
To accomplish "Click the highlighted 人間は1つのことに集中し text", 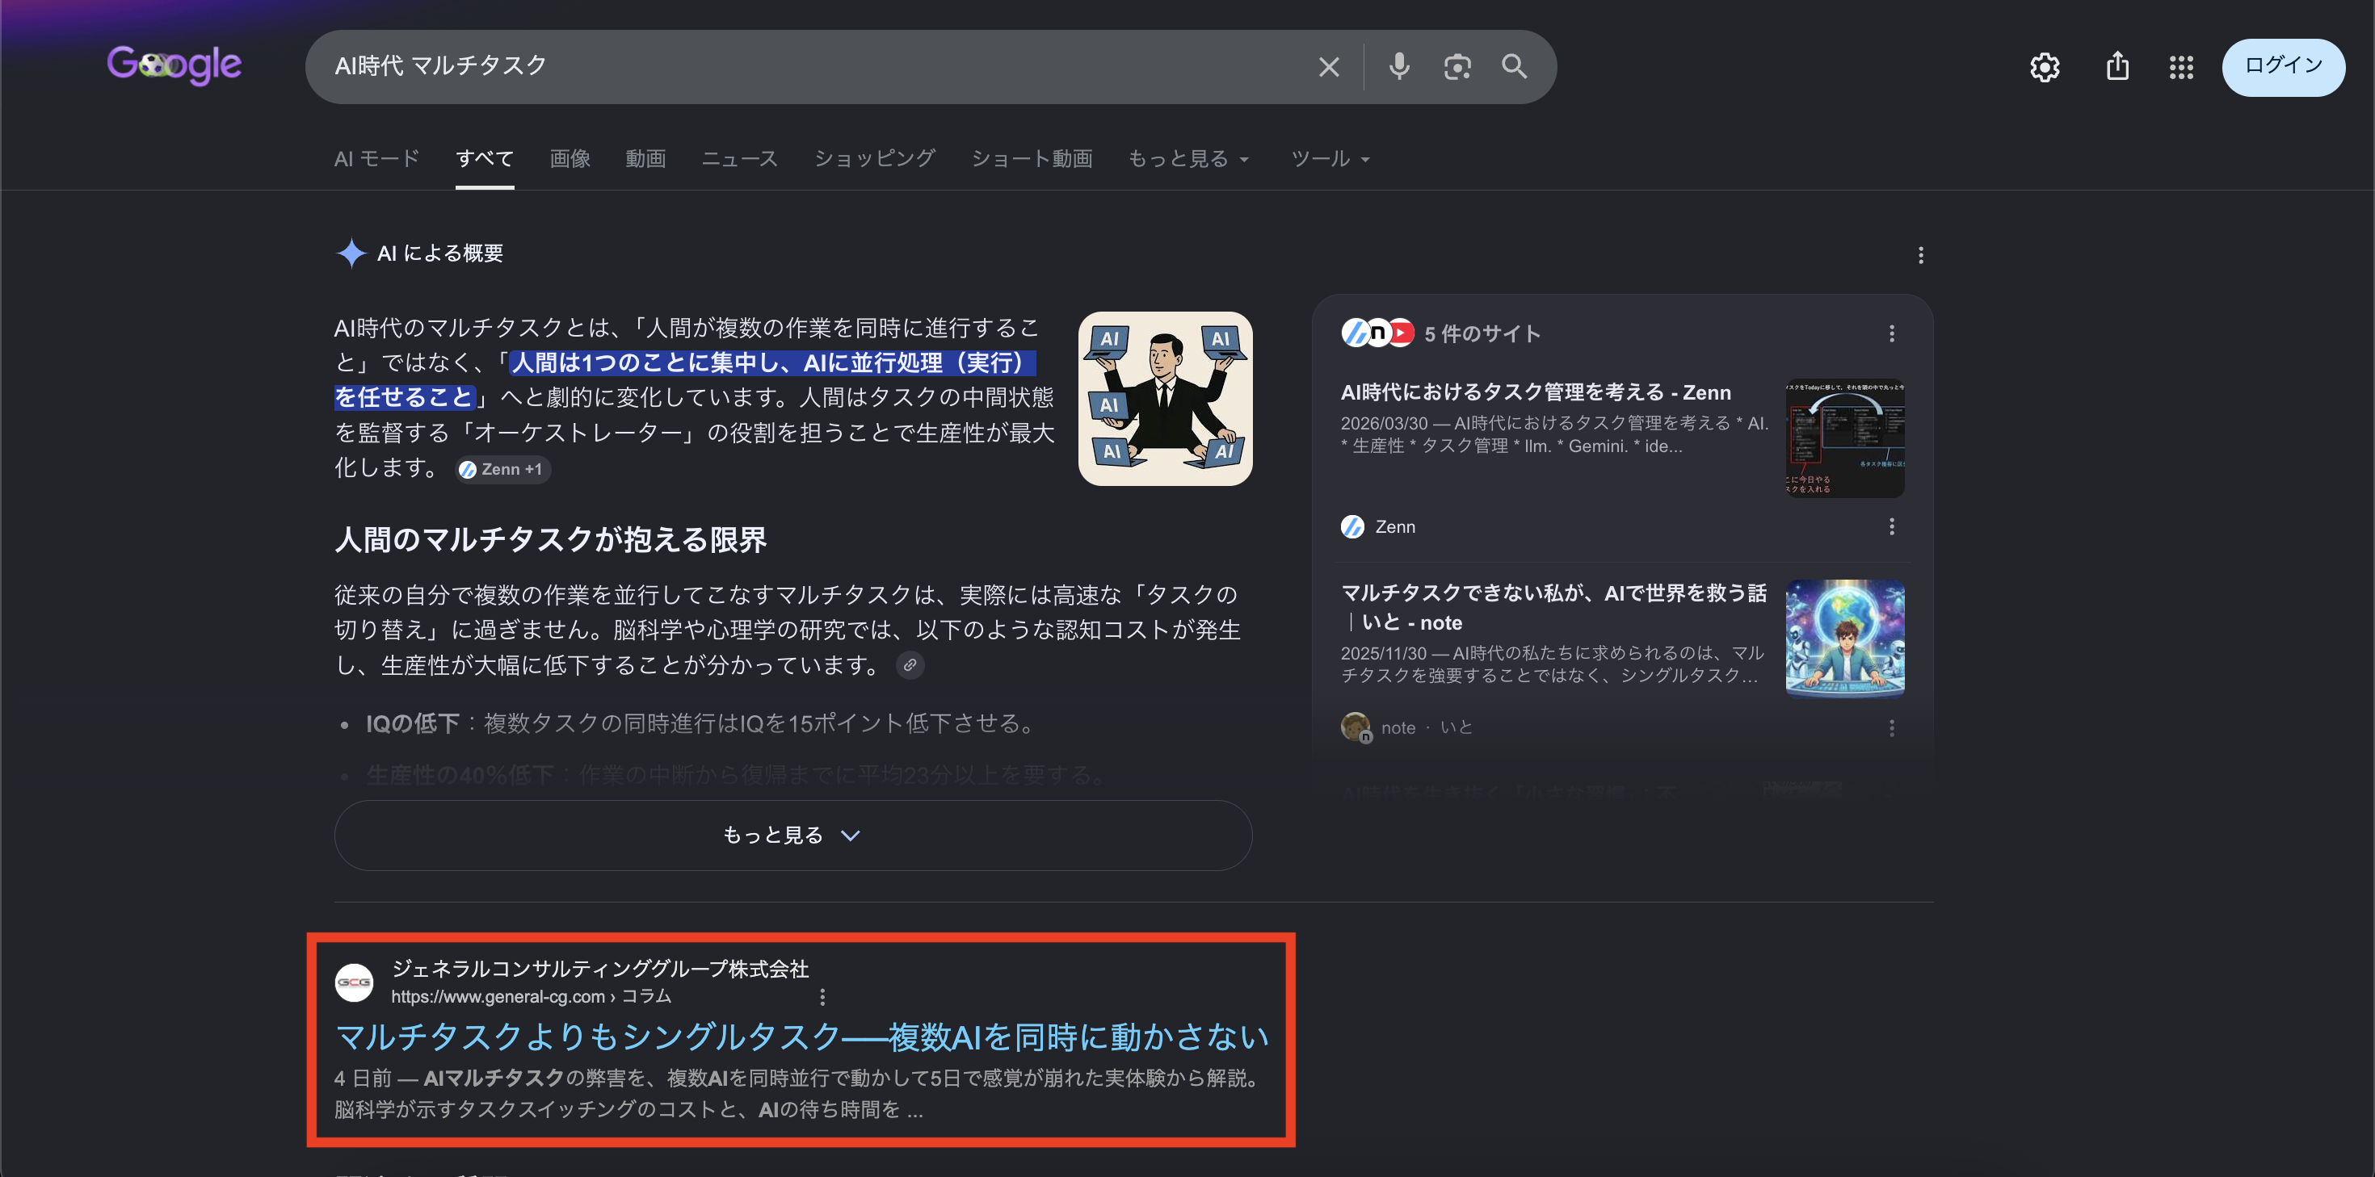I will coord(772,363).
